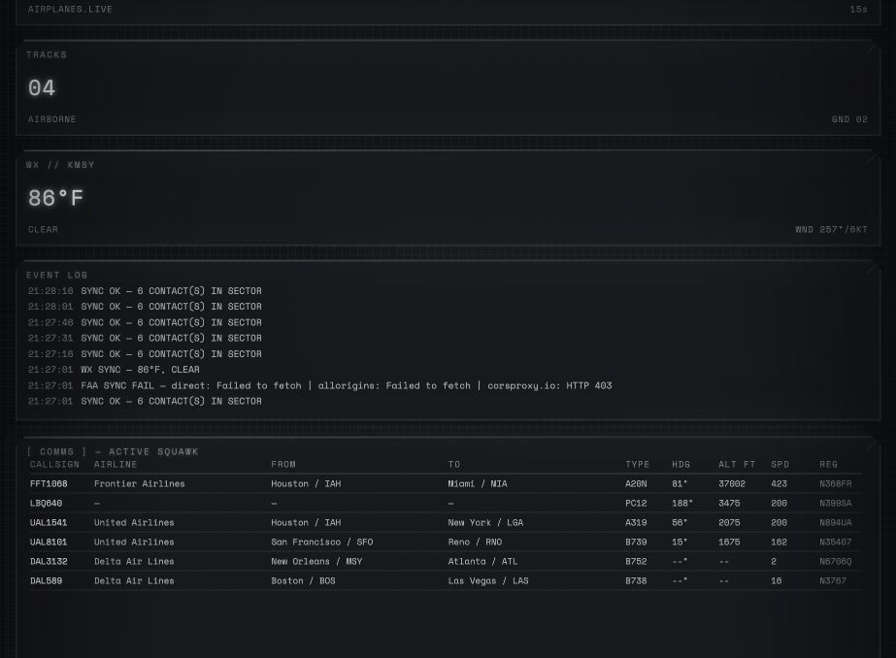This screenshot has width=896, height=658.
Task: Select callsign UAL8101
Action: (x=49, y=543)
